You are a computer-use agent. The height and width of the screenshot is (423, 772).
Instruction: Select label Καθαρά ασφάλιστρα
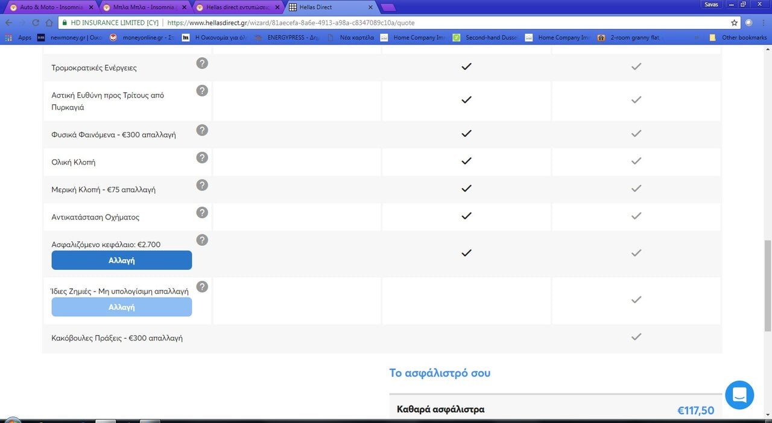click(x=440, y=410)
